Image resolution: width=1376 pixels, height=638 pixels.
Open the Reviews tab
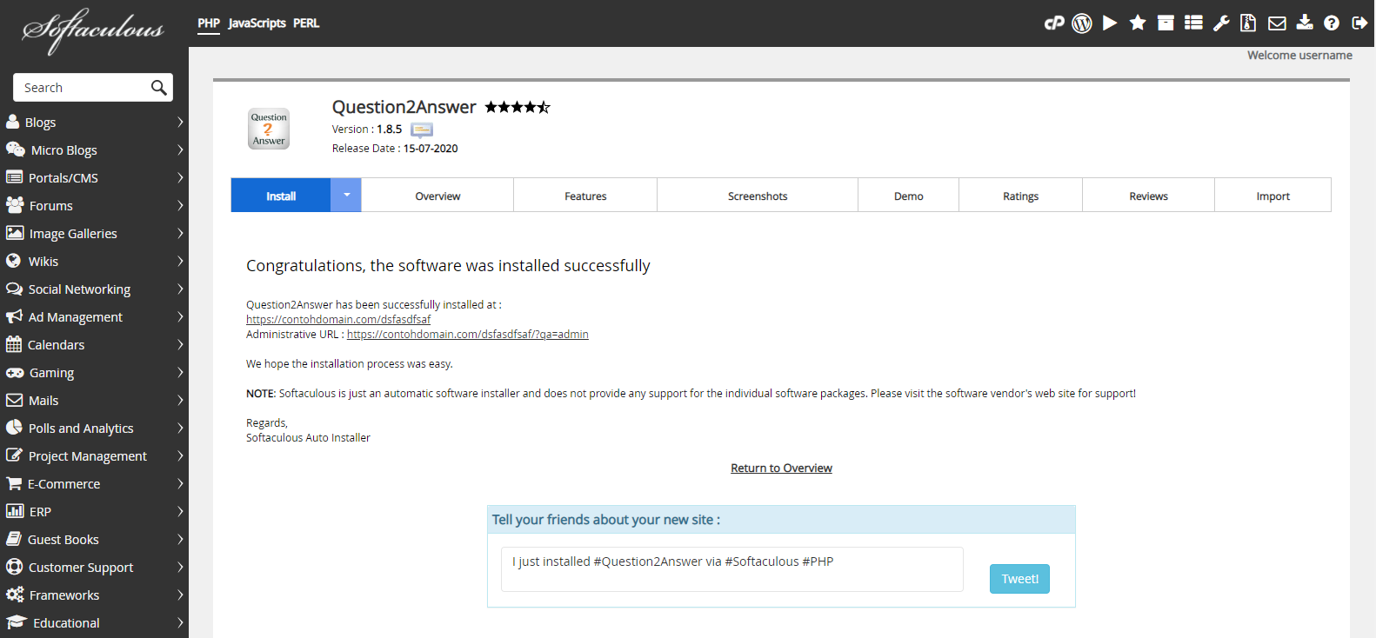point(1148,196)
